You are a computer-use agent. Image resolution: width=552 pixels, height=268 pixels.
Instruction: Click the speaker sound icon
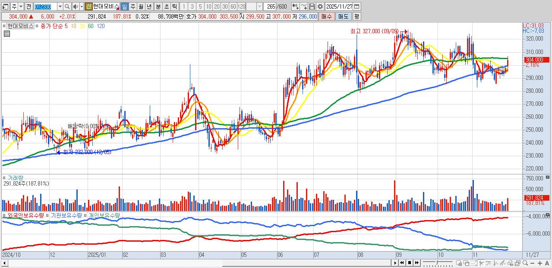[x=75, y=6]
